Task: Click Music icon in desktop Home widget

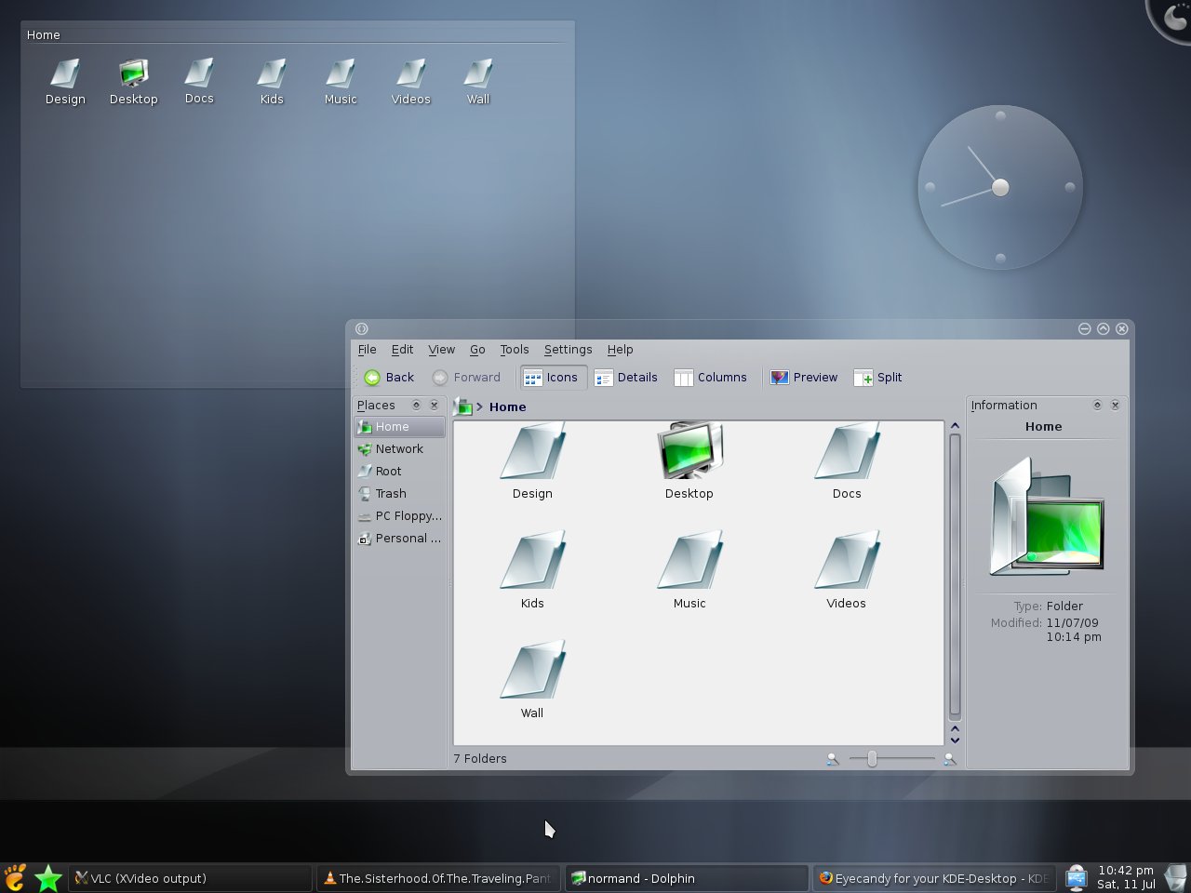Action: click(341, 82)
